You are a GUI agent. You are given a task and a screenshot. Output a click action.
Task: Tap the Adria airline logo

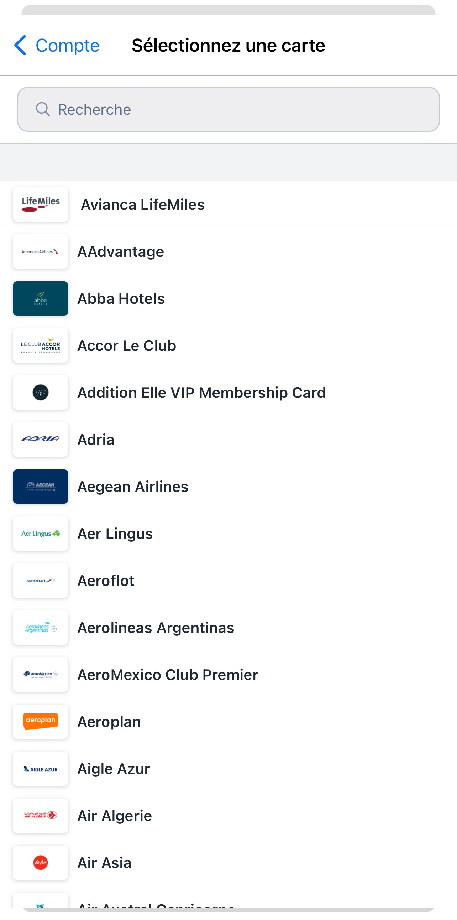40,439
